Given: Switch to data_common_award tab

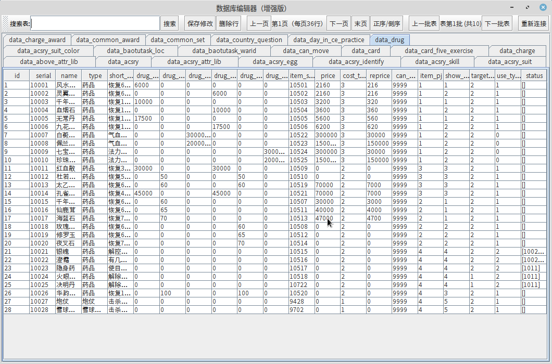Looking at the screenshot, I should [x=108, y=40].
